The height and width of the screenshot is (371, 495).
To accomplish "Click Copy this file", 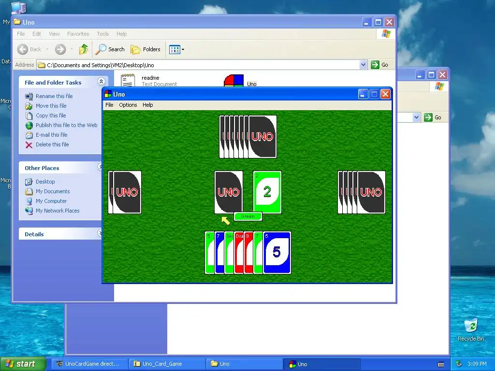I will click(x=50, y=115).
